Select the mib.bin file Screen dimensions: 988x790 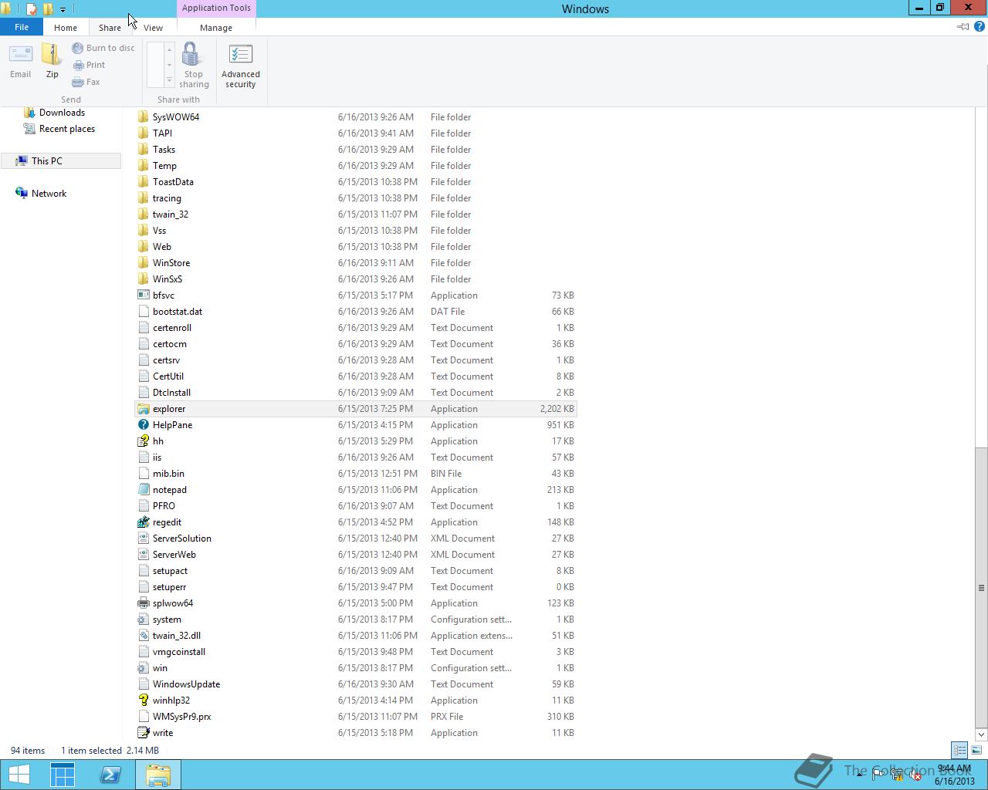coord(356,474)
